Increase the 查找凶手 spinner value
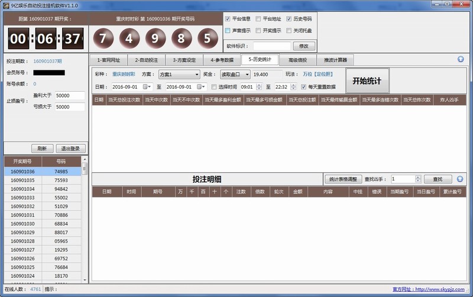Viewport: 473px width, 297px height. point(418,176)
